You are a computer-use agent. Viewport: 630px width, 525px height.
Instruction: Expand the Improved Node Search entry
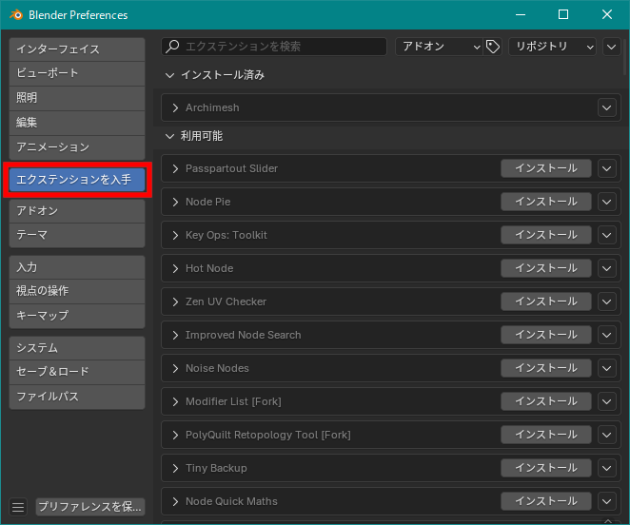(175, 336)
